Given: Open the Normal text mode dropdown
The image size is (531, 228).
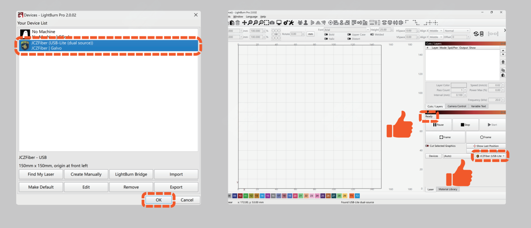Looking at the screenshot, I should coord(457,31).
